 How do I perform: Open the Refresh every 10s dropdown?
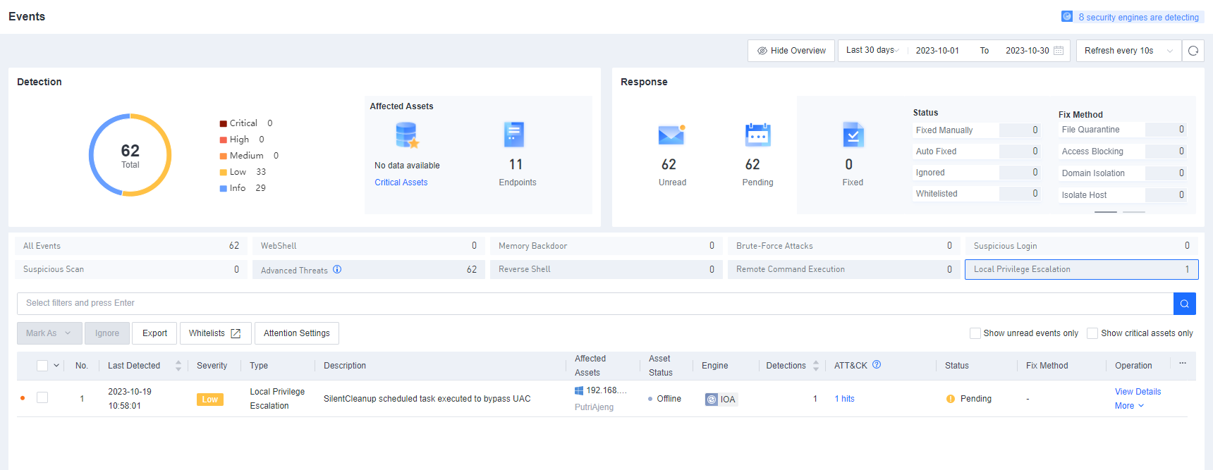[1128, 51]
